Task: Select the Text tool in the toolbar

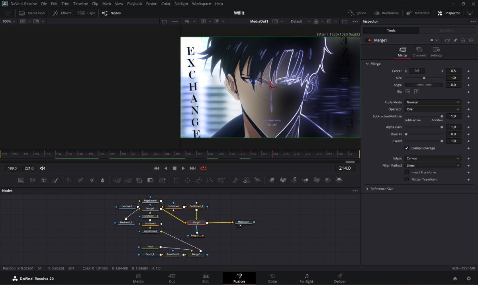Action: [44, 180]
